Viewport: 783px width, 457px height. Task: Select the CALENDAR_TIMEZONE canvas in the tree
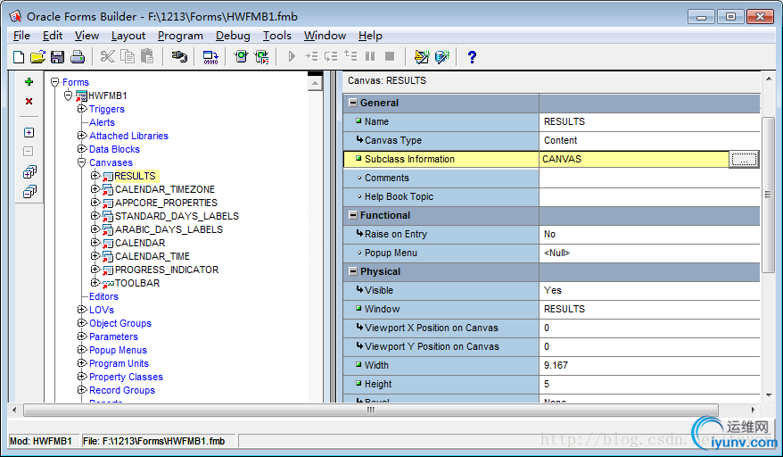164,189
